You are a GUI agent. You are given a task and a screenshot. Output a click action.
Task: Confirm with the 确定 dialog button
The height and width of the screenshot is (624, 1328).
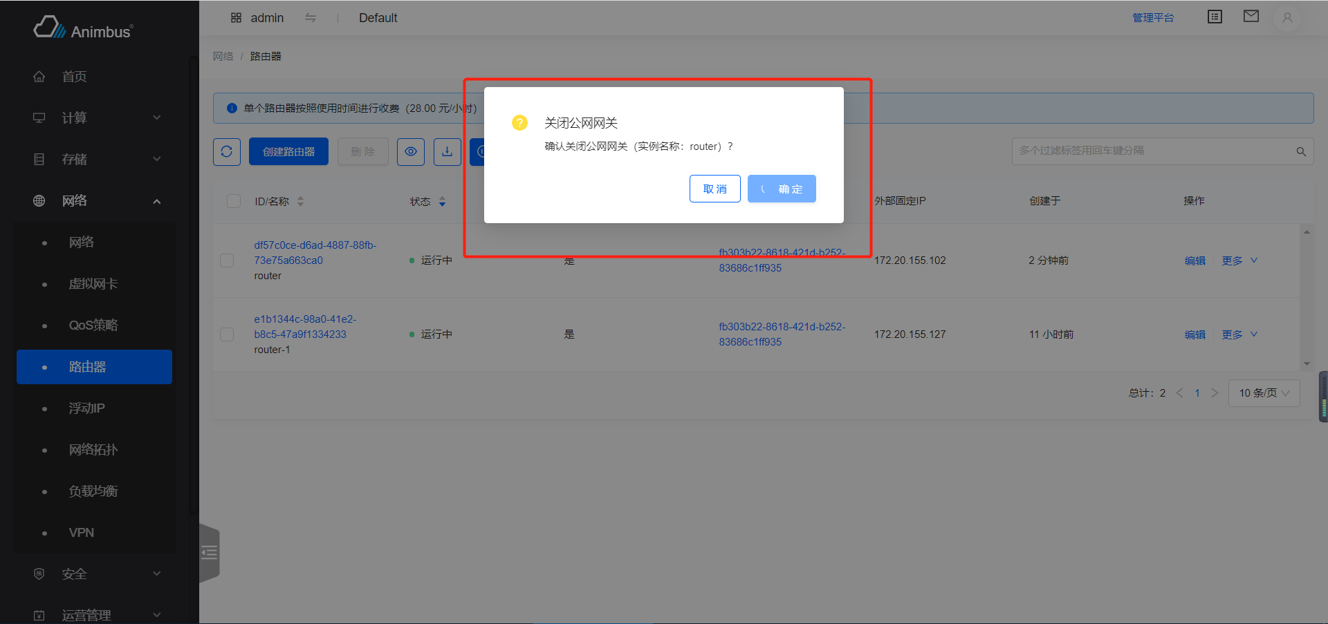tap(782, 189)
